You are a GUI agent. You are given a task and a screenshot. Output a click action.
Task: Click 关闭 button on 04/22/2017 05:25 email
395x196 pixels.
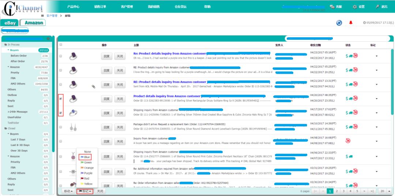[x=120, y=70]
